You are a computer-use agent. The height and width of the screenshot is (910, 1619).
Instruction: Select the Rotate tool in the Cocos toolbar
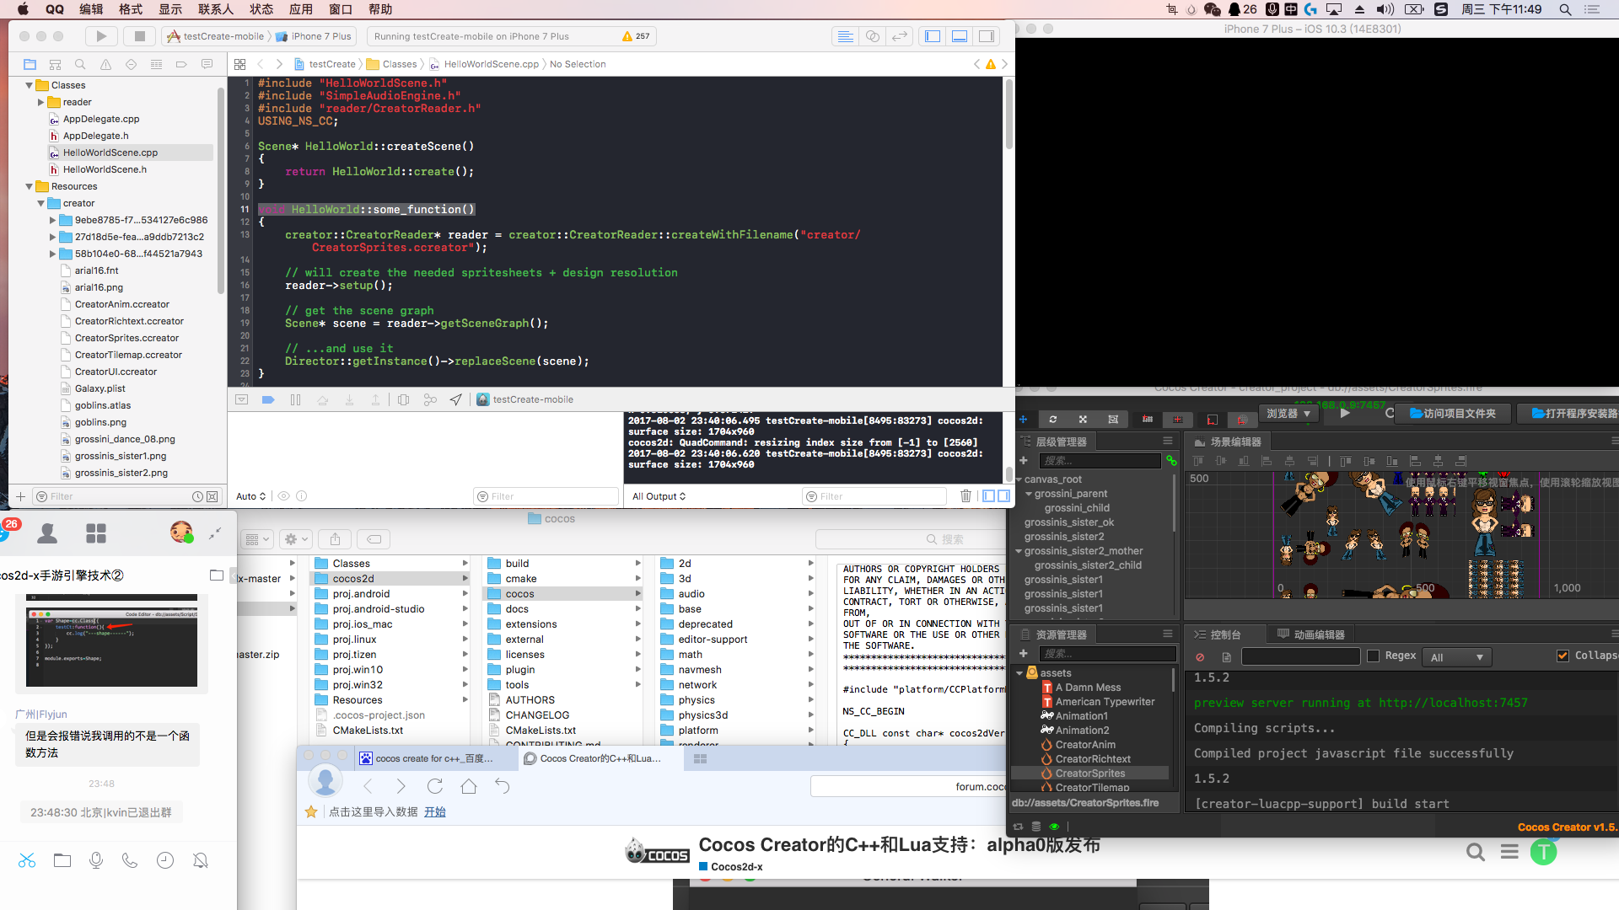click(x=1052, y=418)
